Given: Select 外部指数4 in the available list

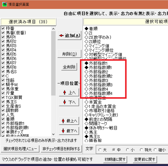Looking at the screenshot, I should pos(96,89).
